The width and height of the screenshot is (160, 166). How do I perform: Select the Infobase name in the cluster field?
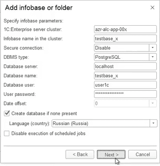point(125,39)
